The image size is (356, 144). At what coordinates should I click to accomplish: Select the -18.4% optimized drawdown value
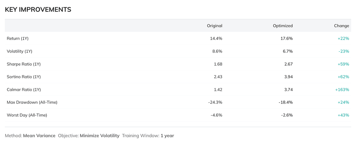tap(286, 102)
